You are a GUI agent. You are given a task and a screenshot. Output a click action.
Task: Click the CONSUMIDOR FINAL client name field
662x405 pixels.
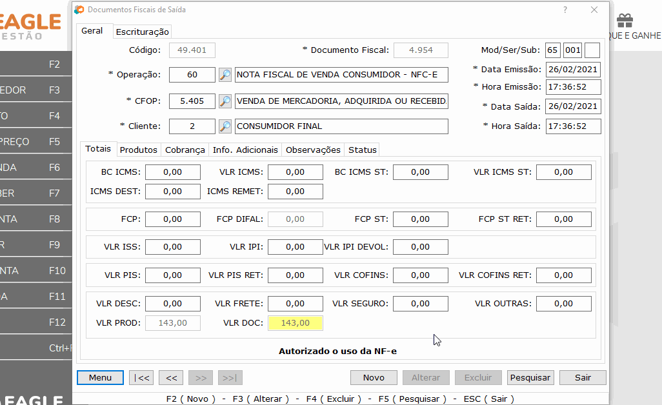pos(341,126)
